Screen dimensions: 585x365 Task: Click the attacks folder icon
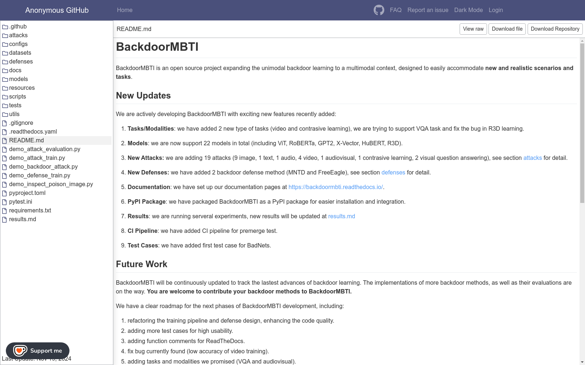click(x=5, y=35)
